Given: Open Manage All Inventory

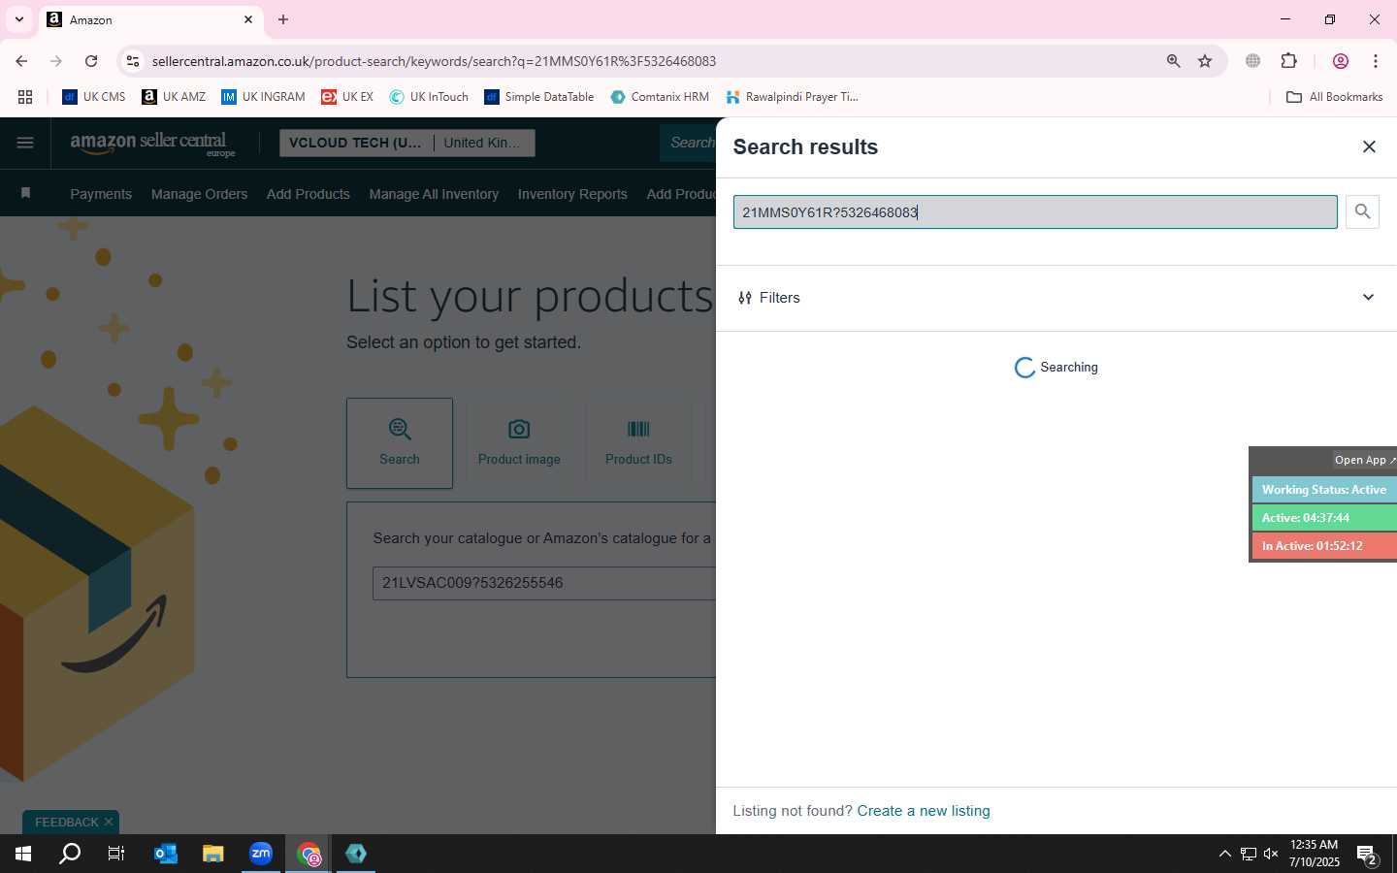Looking at the screenshot, I should coord(434,194).
